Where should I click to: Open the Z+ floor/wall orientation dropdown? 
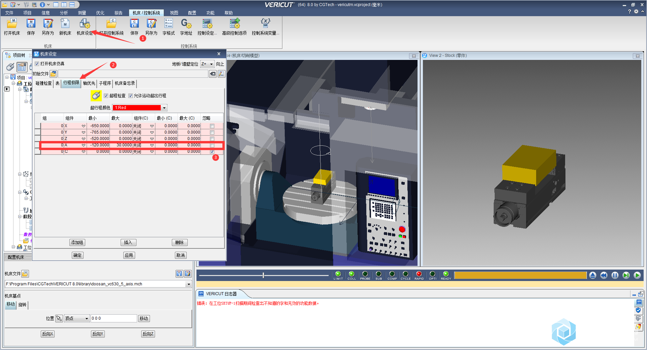pyautogui.click(x=208, y=64)
